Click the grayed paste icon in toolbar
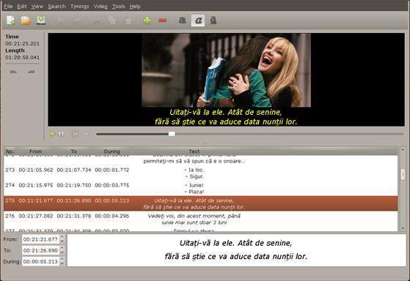 pos(128,20)
